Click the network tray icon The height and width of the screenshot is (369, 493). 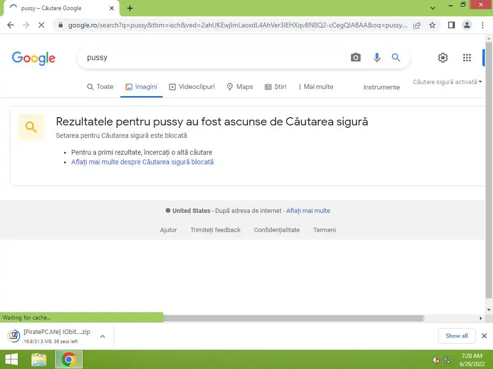(x=448, y=359)
